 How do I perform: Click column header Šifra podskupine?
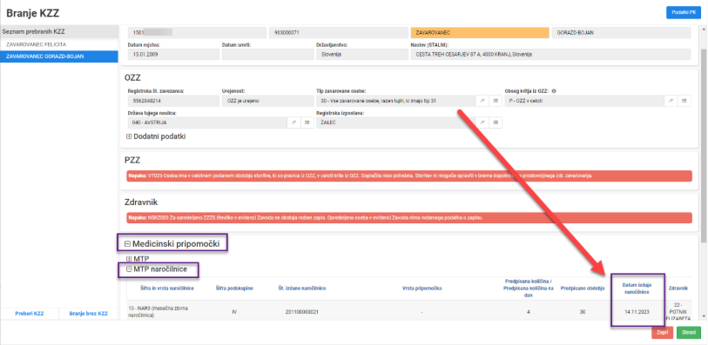coord(234,289)
